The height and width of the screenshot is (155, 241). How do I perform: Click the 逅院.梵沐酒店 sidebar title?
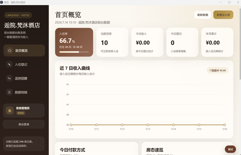[22, 25]
